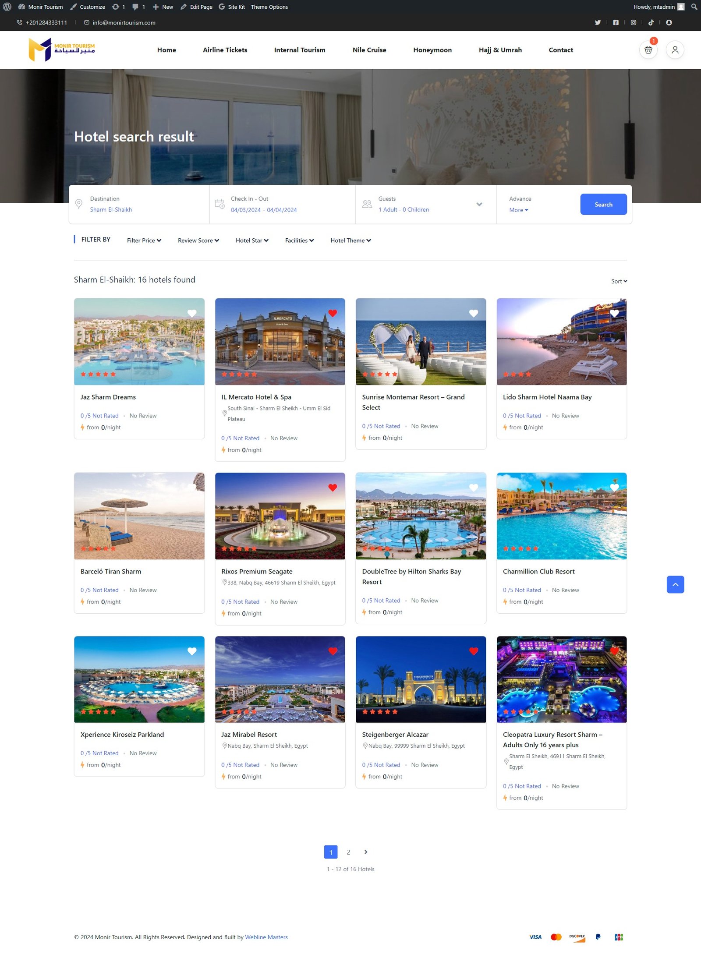Image resolution: width=701 pixels, height=958 pixels.
Task: Go to results page 2
Action: pyautogui.click(x=348, y=852)
